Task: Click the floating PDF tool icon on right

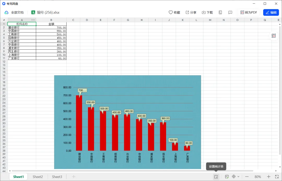Action: click(x=274, y=36)
